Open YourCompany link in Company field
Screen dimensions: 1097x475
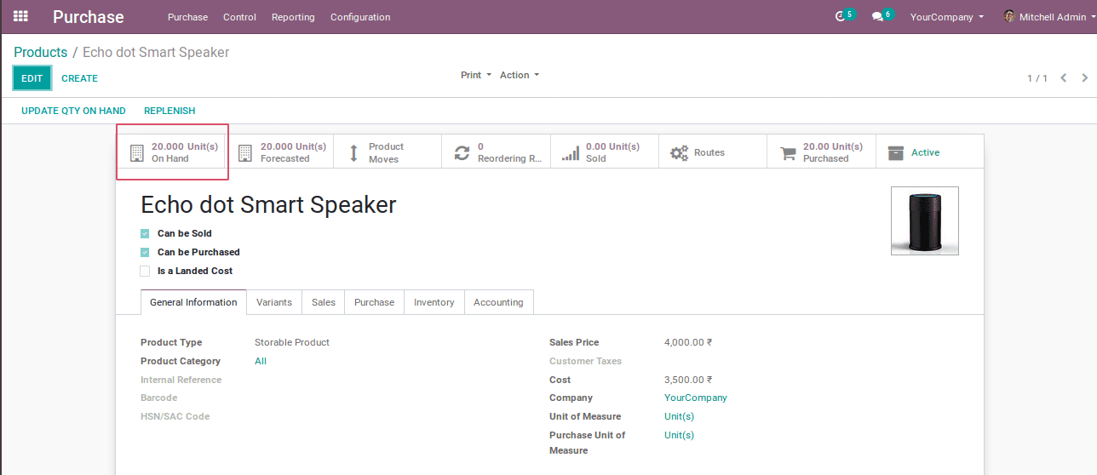point(696,398)
